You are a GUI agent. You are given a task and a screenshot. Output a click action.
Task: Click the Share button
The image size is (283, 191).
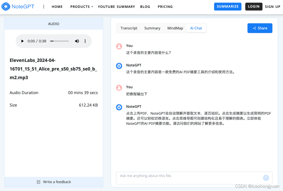[260, 28]
